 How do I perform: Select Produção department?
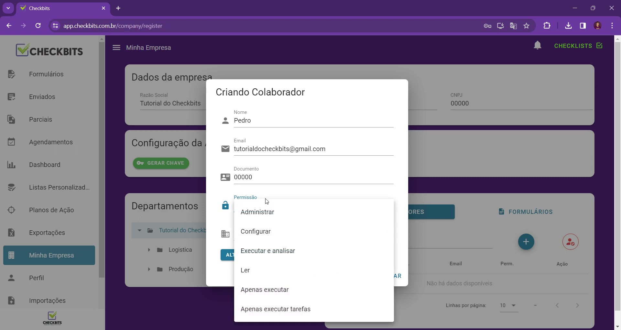point(181,269)
